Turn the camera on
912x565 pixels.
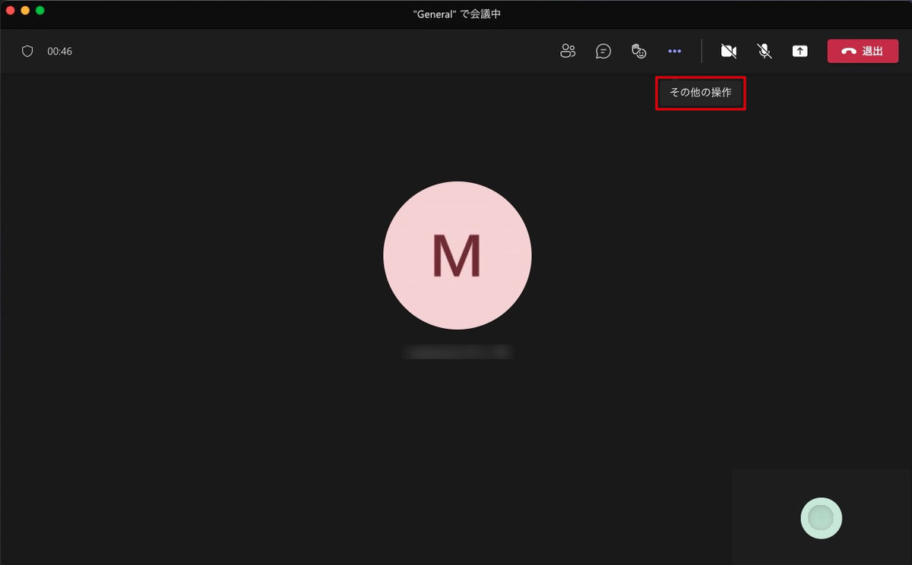[x=729, y=51]
